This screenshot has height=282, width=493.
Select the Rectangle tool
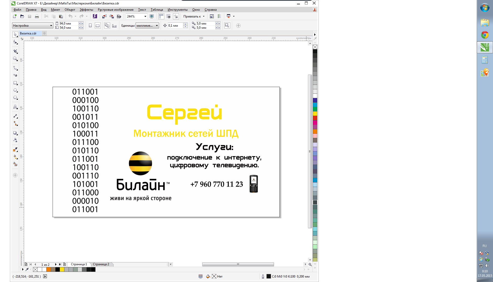pyautogui.click(x=15, y=83)
